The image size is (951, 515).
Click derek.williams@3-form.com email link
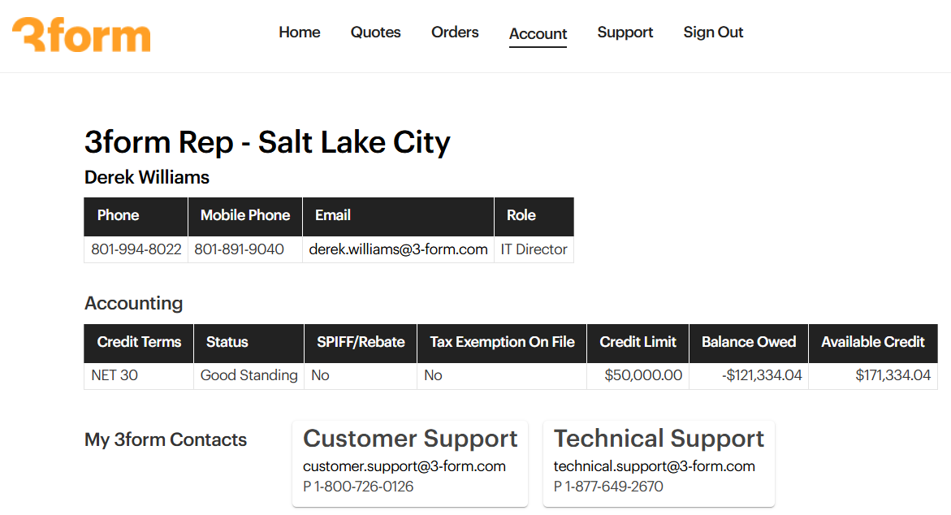pos(398,249)
